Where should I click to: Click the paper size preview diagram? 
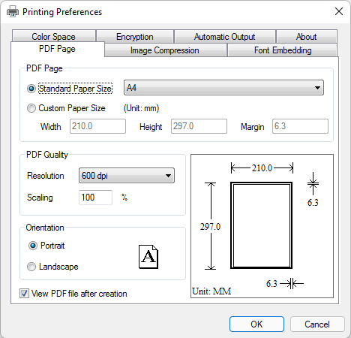262,226
